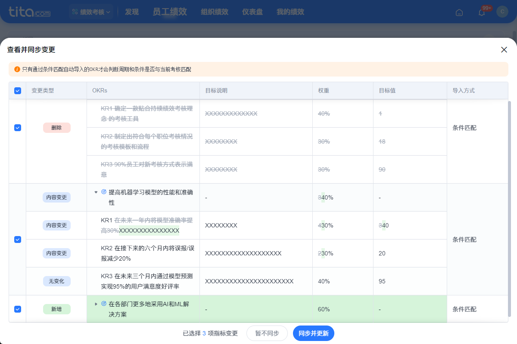Go to the 员工绩效 tab

pos(170,12)
